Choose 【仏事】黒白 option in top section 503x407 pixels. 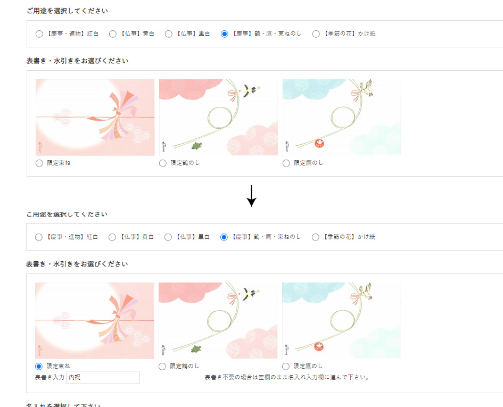pos(168,34)
